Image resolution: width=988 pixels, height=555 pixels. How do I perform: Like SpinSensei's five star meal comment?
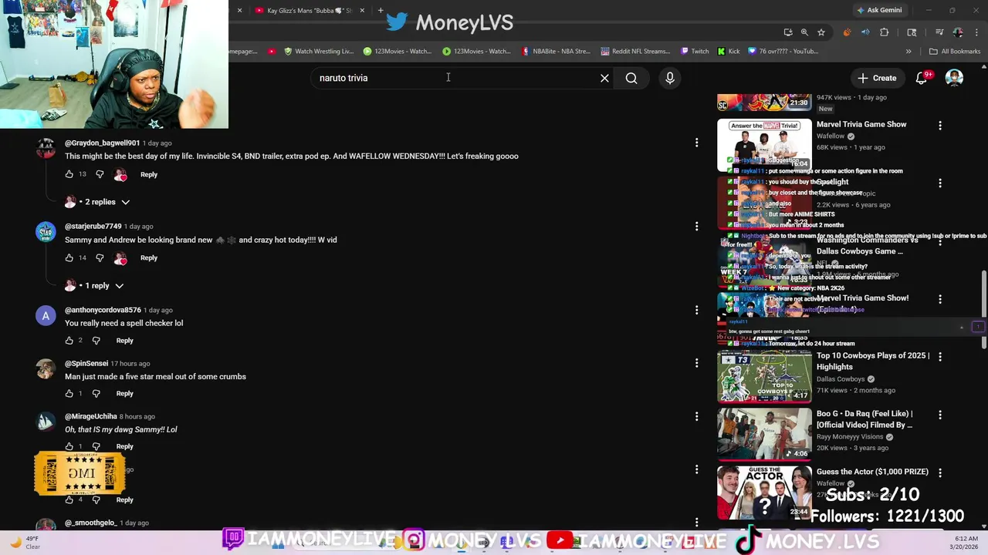point(69,393)
